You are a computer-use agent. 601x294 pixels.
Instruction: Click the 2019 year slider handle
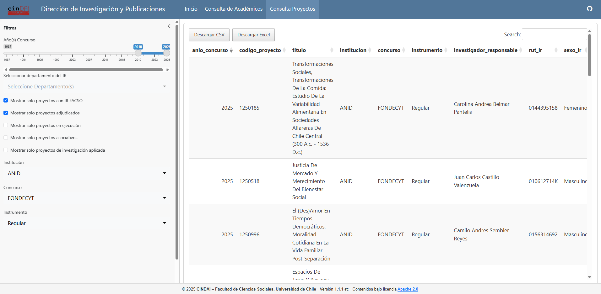(138, 53)
